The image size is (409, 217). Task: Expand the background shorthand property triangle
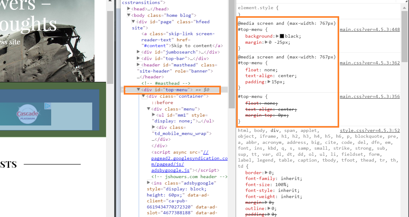pyautogui.click(x=277, y=36)
